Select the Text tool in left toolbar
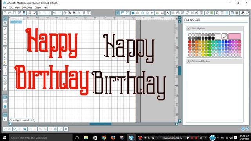The height and width of the screenshot is (141, 251). pyautogui.click(x=5, y=78)
